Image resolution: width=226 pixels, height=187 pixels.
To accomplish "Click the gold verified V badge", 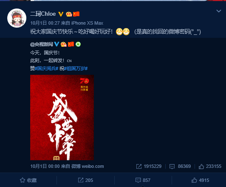I will (61, 14).
